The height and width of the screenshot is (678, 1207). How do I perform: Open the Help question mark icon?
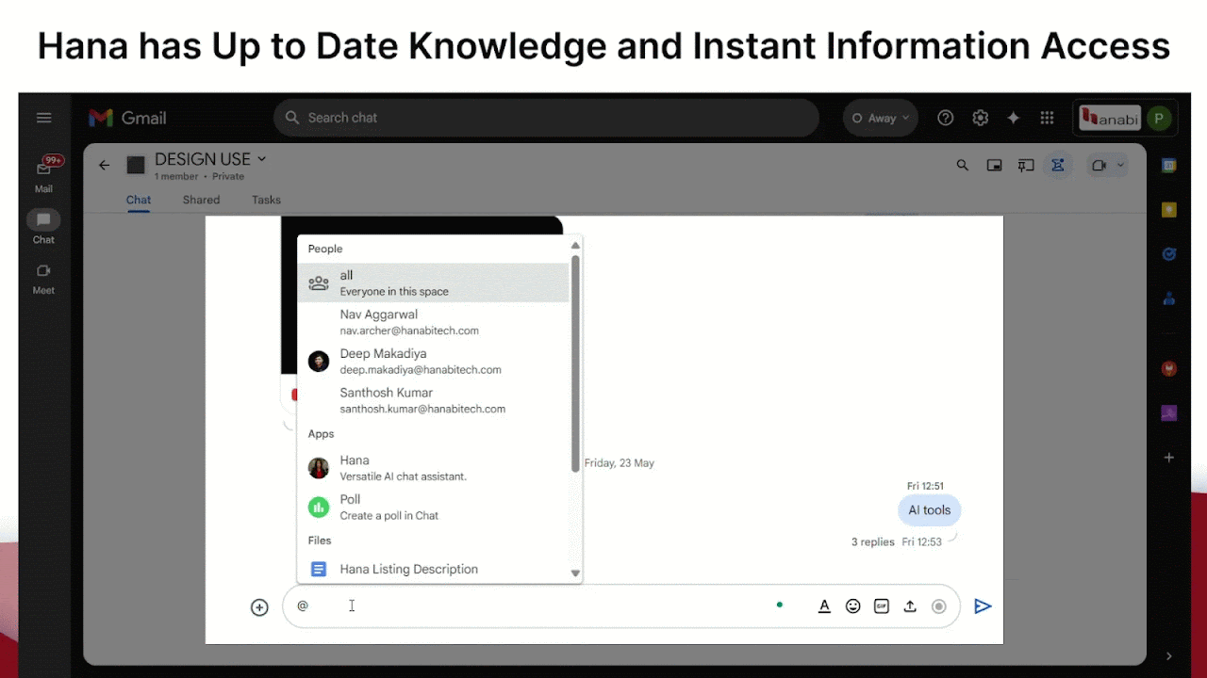946,118
